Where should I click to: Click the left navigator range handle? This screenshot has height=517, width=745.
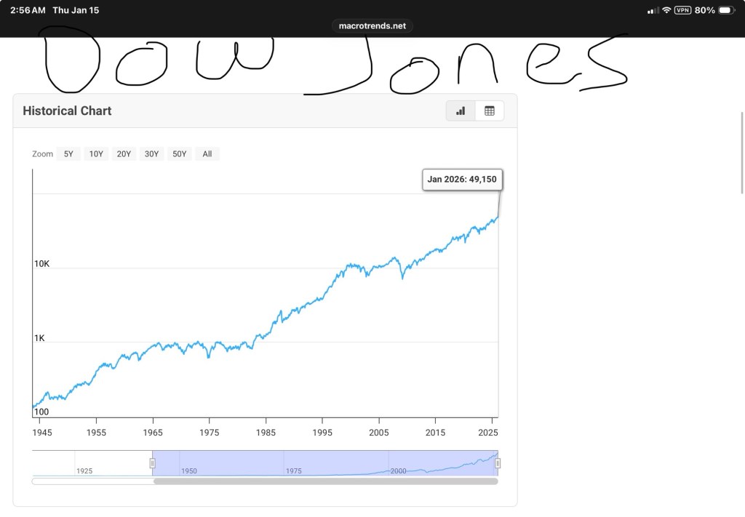(x=153, y=463)
